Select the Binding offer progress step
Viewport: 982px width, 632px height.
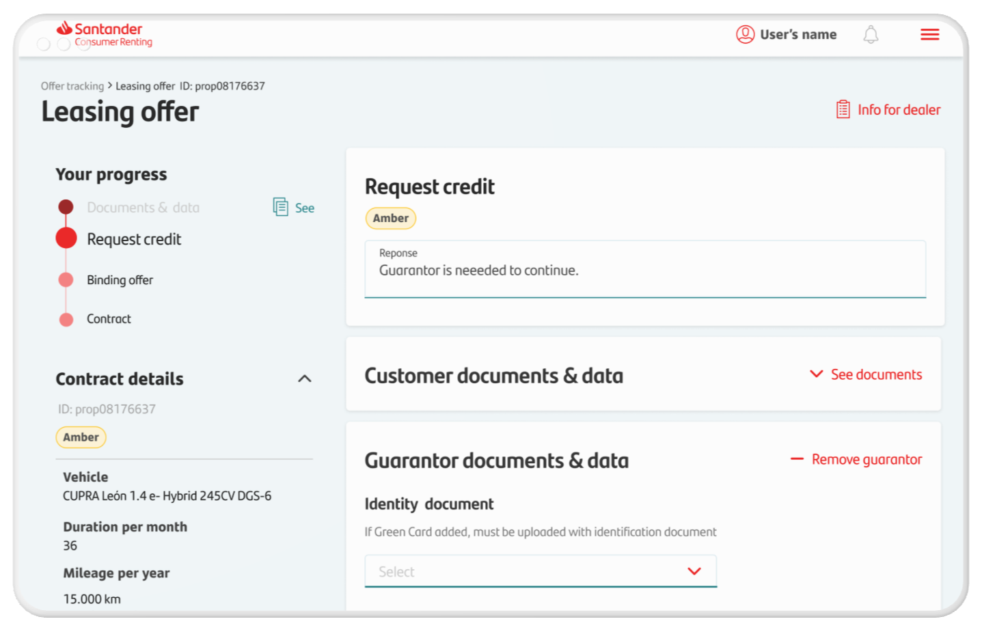click(x=120, y=280)
